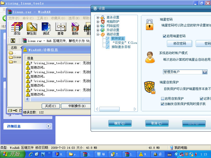Viewport: 211px width, 158px height.
Task: Open the Rising (瑞) taskbar button
Action: pyautogui.click(x=101, y=154)
